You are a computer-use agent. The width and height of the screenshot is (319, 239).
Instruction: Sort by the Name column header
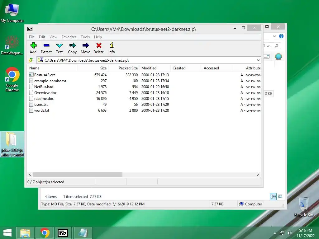[x=52, y=68]
